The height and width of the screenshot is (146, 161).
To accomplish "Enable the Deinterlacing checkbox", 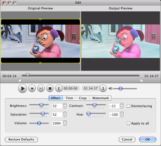I will 128,106.
